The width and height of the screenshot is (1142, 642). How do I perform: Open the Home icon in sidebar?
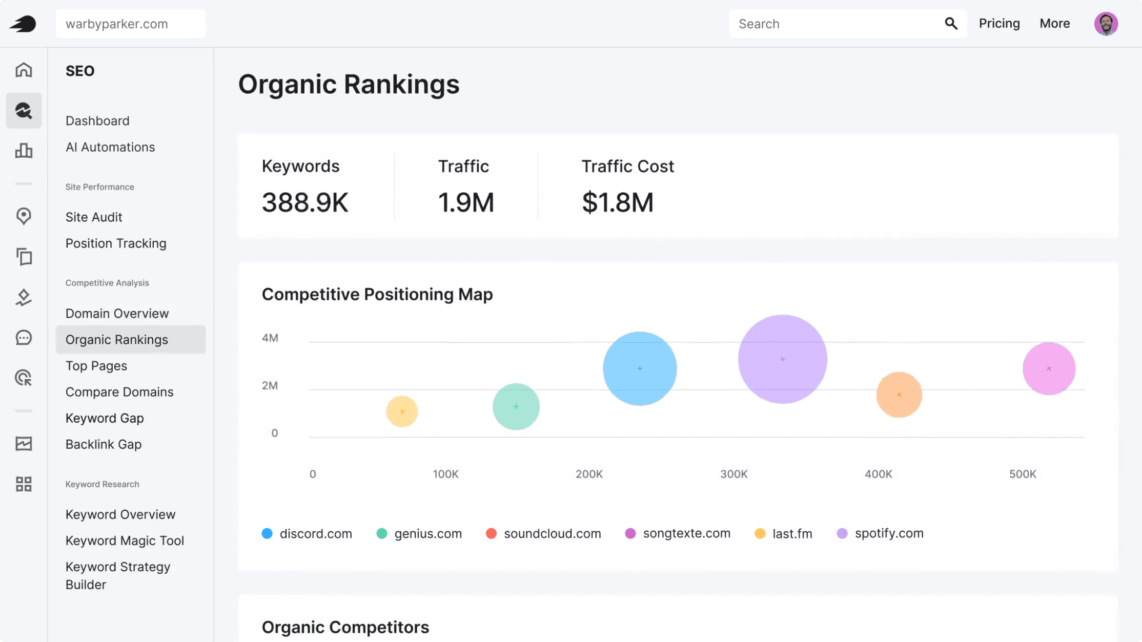[24, 70]
